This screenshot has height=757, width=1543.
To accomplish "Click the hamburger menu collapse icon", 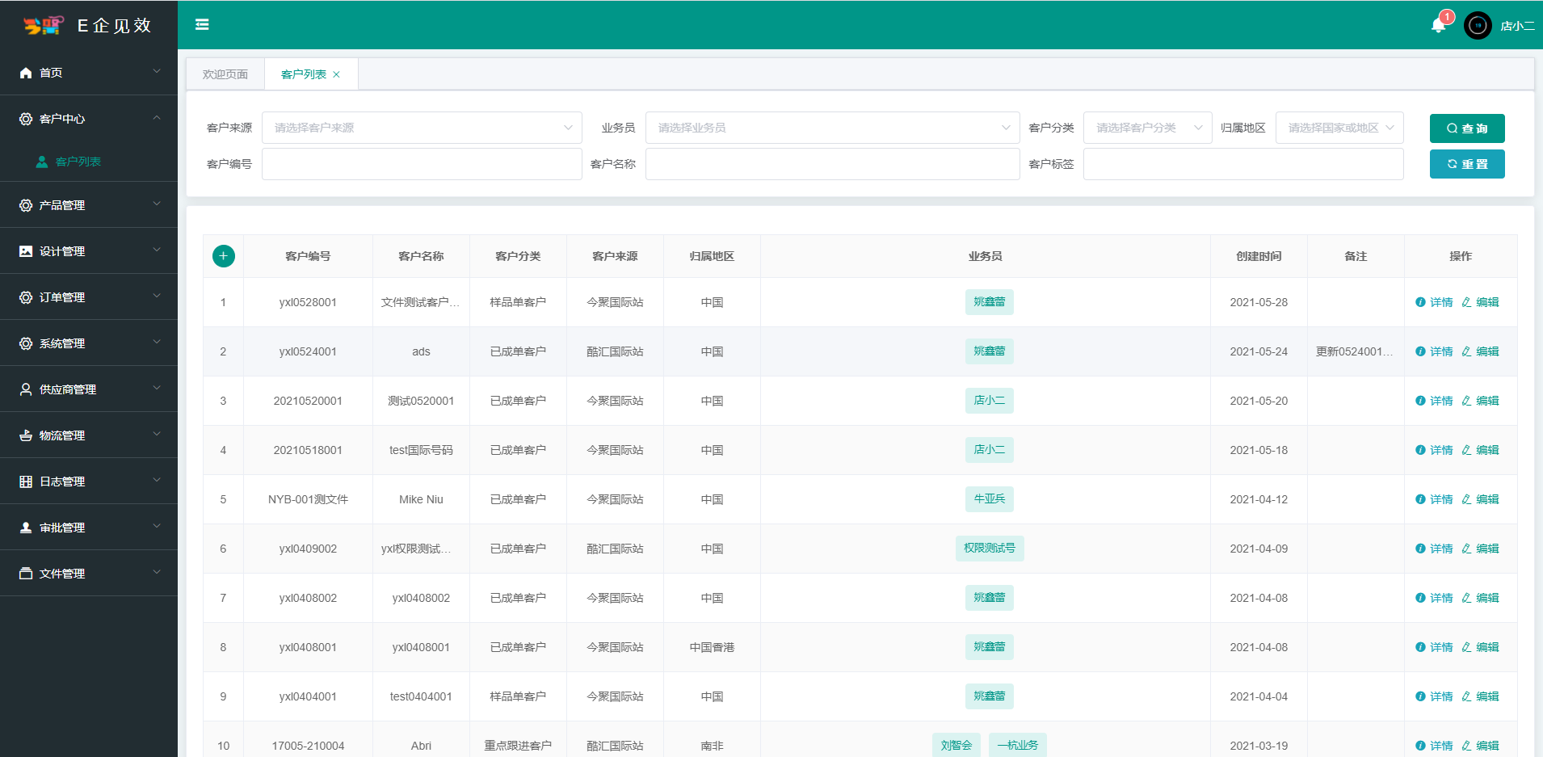I will tap(202, 25).
